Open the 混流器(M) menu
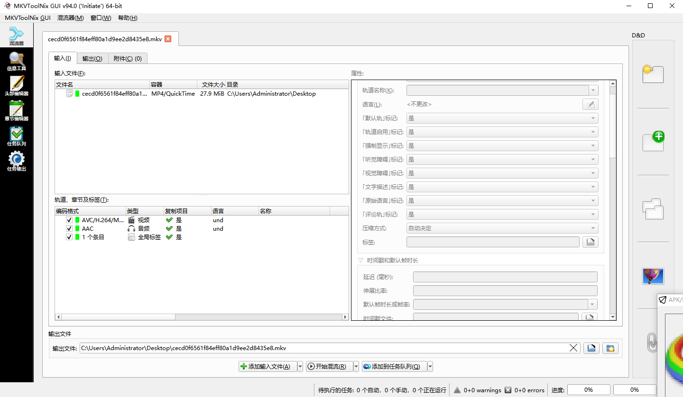 tap(70, 18)
